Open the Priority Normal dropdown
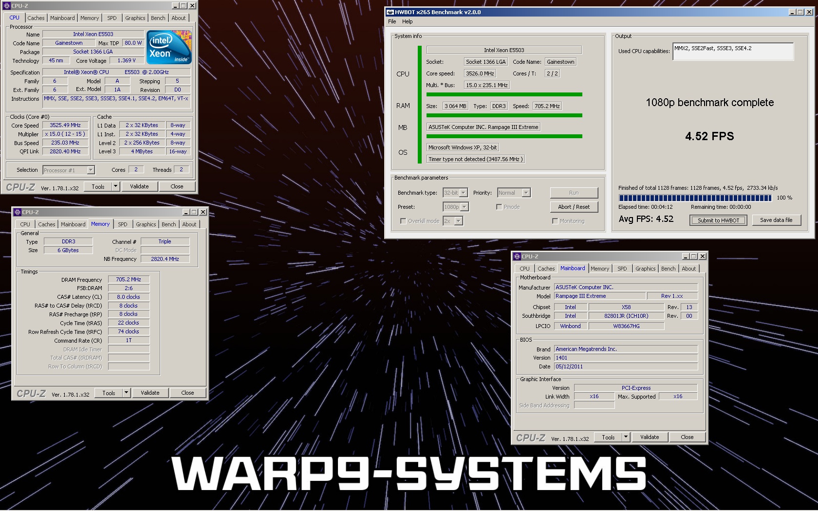Viewport: 818px width, 511px height. click(514, 193)
